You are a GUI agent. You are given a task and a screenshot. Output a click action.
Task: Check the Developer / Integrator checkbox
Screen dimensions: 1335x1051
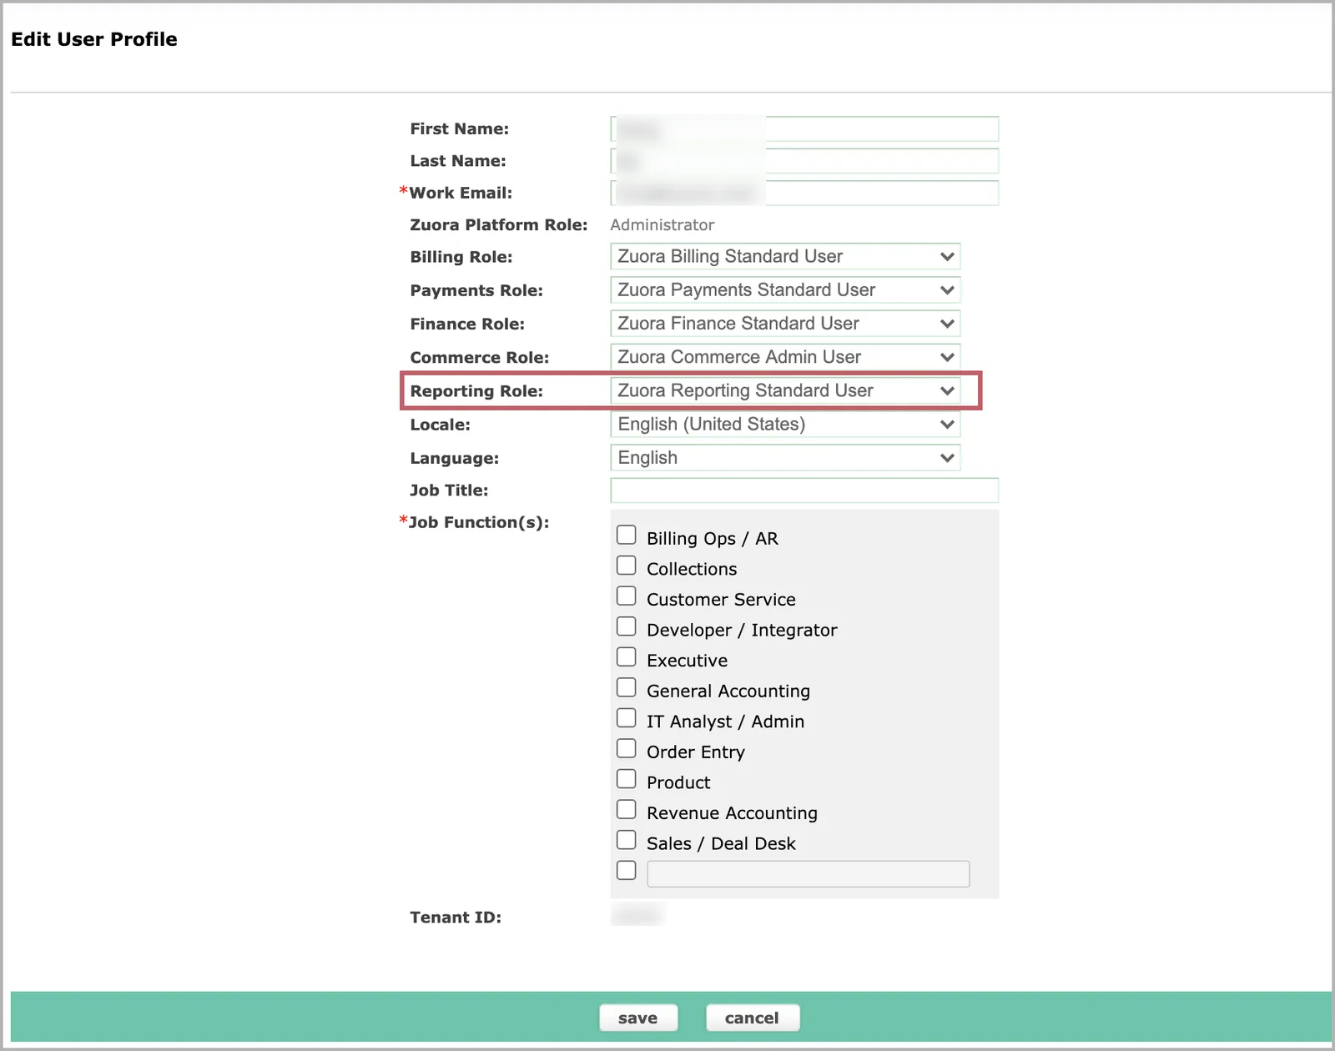pyautogui.click(x=627, y=626)
